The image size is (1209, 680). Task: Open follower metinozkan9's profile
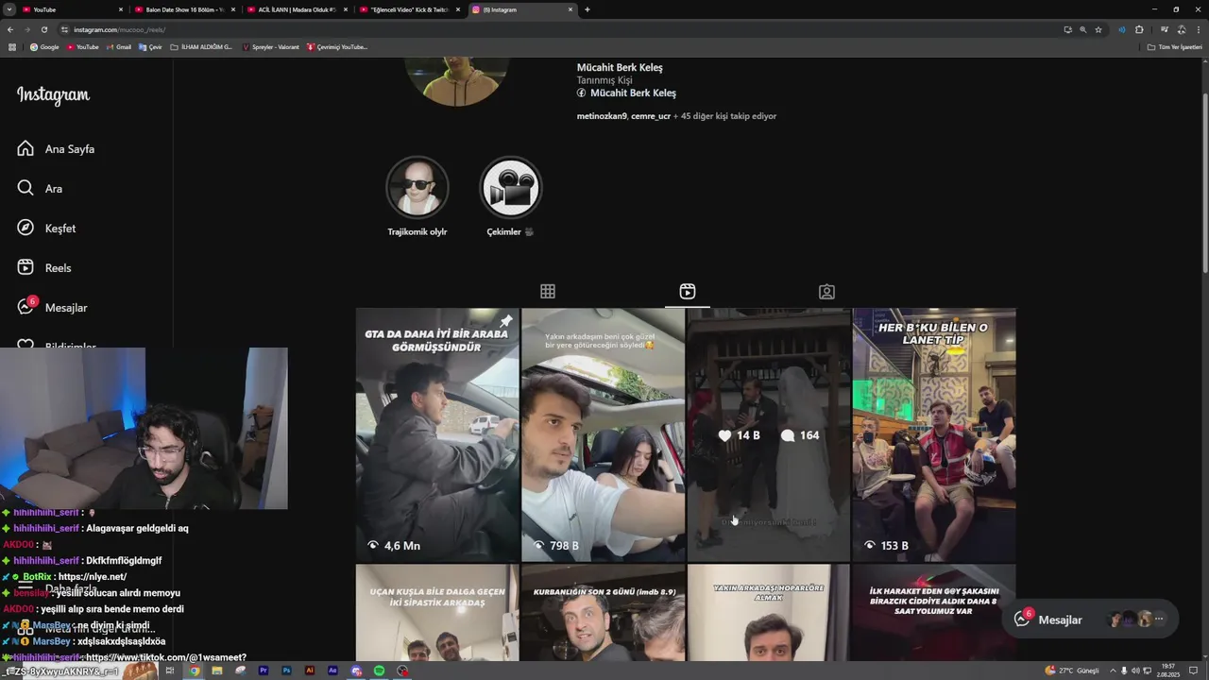point(602,116)
